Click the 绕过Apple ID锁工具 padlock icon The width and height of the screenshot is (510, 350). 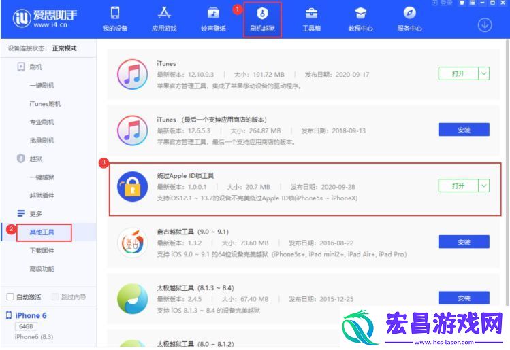click(x=132, y=187)
